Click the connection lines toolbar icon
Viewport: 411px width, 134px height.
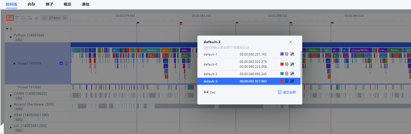point(30,18)
